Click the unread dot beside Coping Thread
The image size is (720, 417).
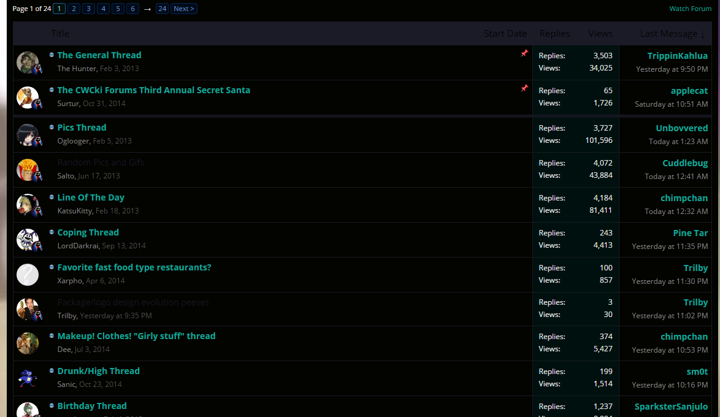(x=52, y=232)
